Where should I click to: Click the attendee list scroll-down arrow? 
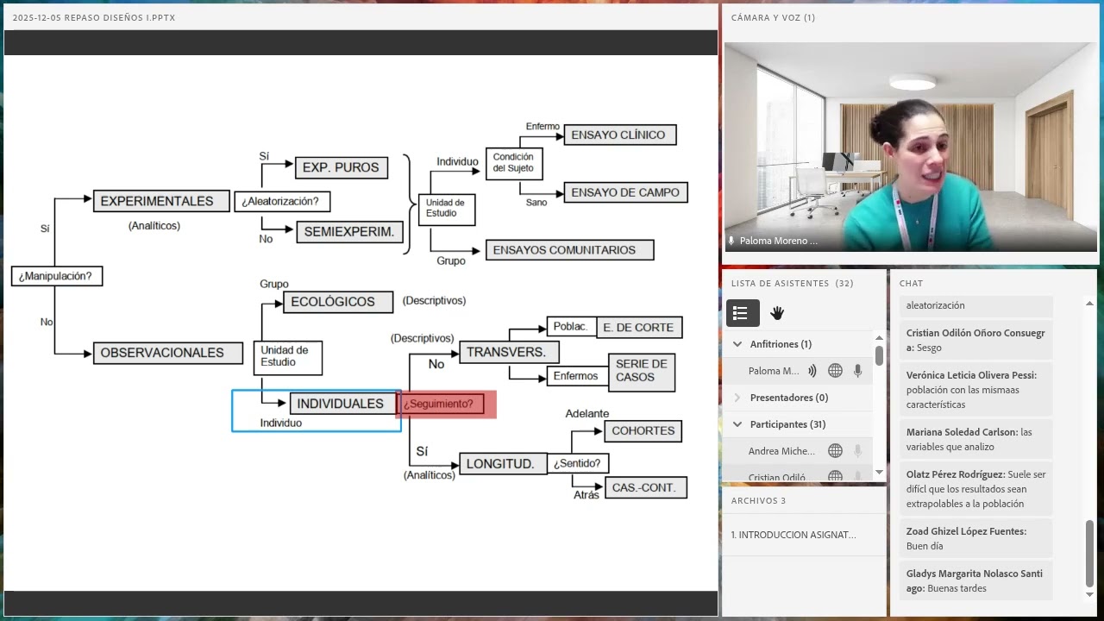[879, 472]
